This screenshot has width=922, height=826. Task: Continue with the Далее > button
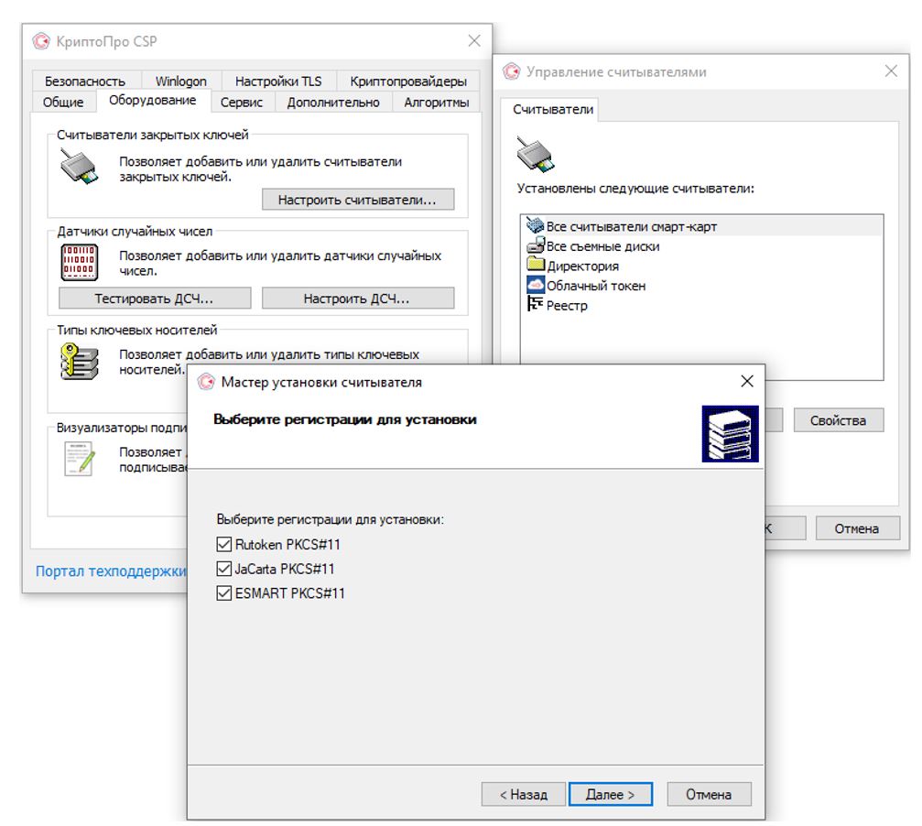611,794
